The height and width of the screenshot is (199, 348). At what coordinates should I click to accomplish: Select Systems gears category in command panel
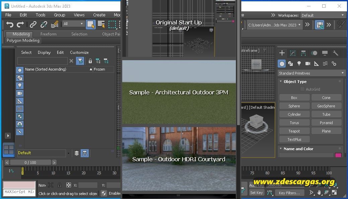334,64
